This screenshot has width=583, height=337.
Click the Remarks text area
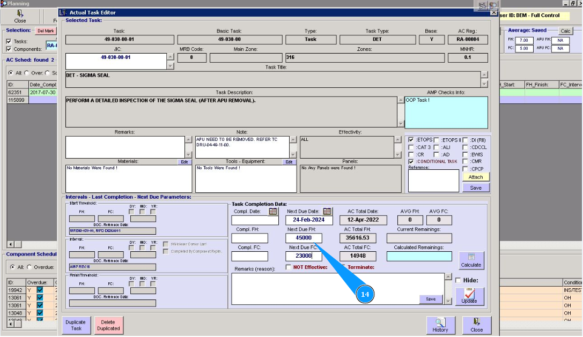coord(125,147)
